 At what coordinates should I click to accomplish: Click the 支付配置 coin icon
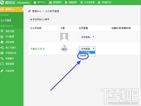coord(2,37)
